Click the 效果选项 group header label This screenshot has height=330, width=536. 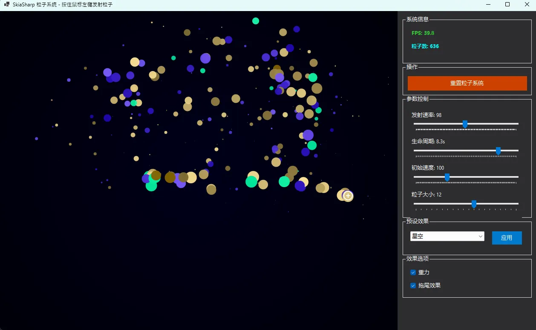(417, 259)
